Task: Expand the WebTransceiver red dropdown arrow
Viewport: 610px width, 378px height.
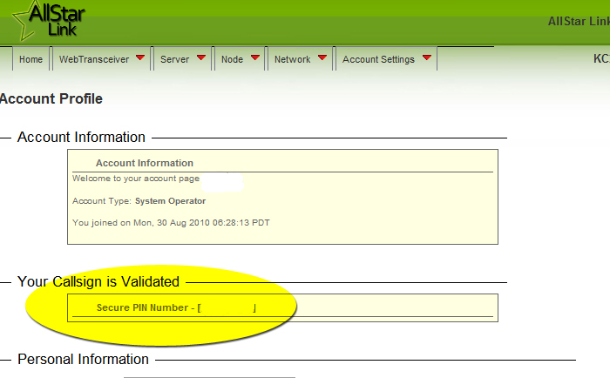Action: [x=140, y=58]
